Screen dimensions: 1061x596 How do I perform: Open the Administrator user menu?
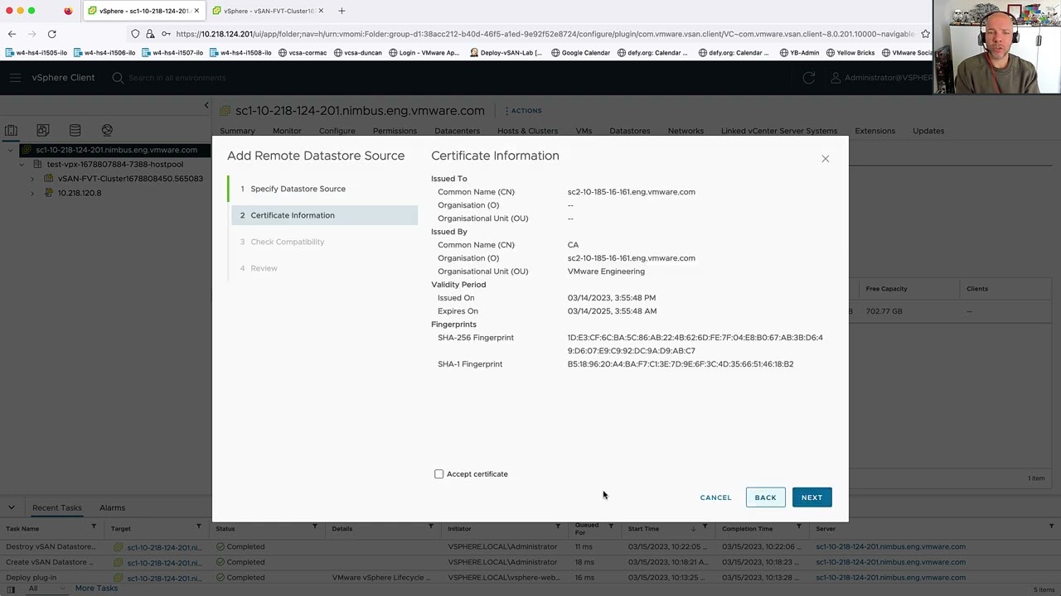click(880, 78)
